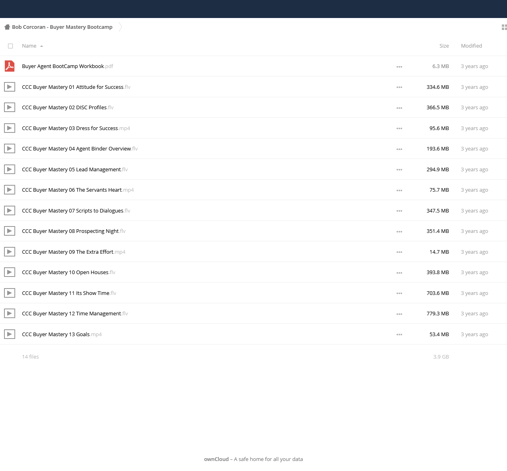Image resolution: width=507 pixels, height=471 pixels.
Task: Click the video icon for 11 Its Show Time
Action: tap(10, 293)
